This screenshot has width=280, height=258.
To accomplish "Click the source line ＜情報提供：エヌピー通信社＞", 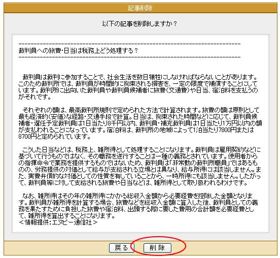I will 58,222.
